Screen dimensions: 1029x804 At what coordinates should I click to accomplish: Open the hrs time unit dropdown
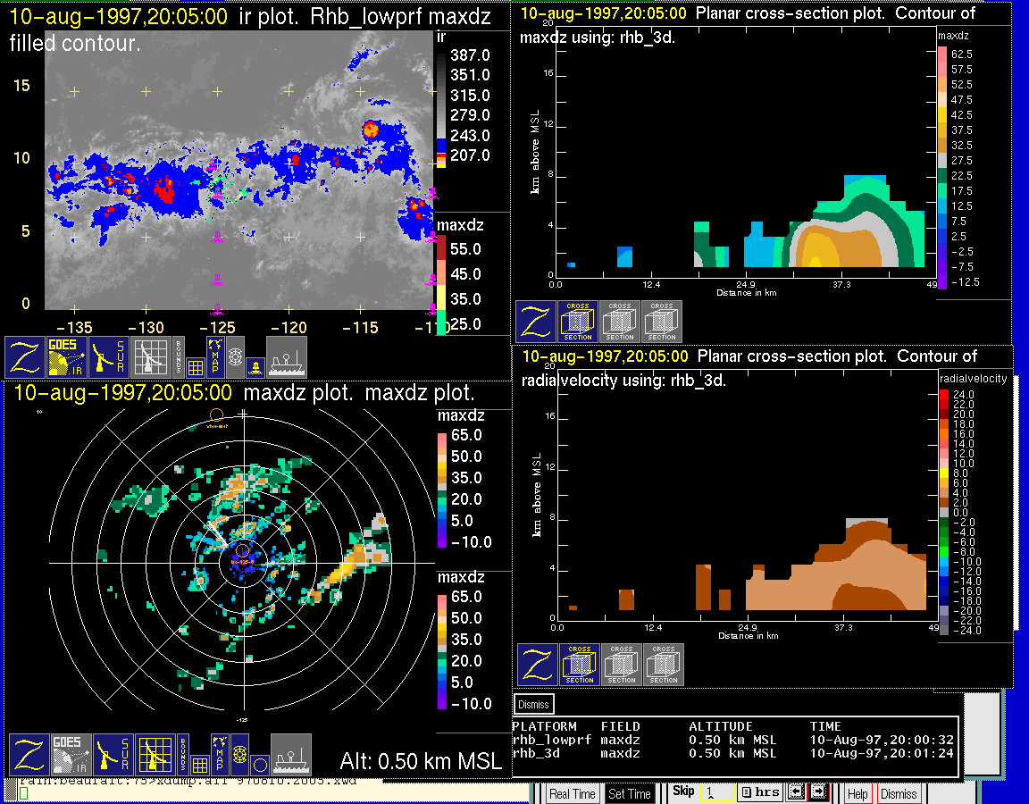(760, 792)
